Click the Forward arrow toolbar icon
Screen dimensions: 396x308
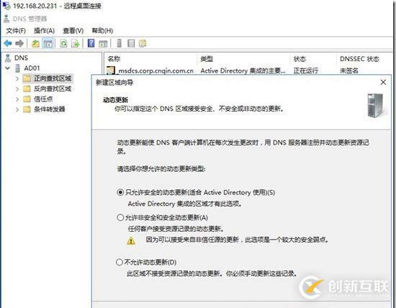[x=19, y=43]
